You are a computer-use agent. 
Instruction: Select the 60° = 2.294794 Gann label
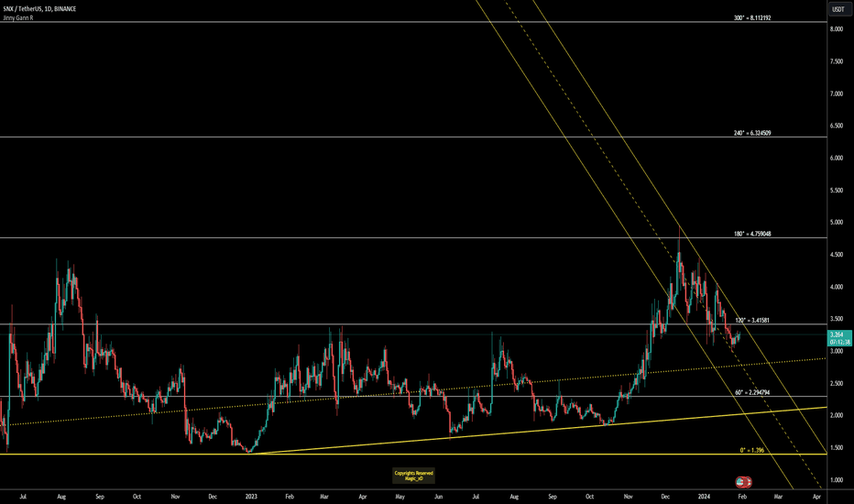coord(752,392)
